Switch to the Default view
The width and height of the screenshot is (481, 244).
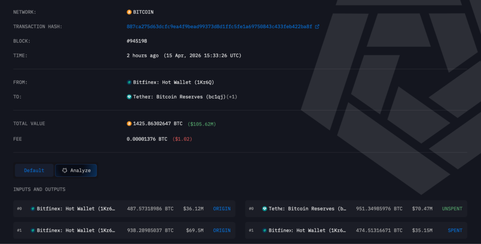coord(34,170)
